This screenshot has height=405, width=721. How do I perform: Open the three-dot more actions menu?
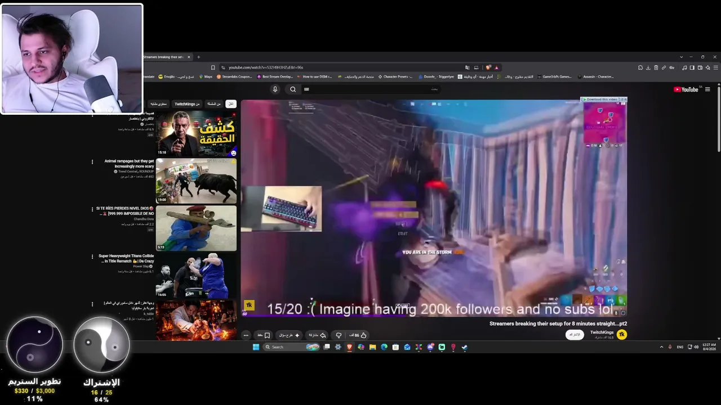246,335
